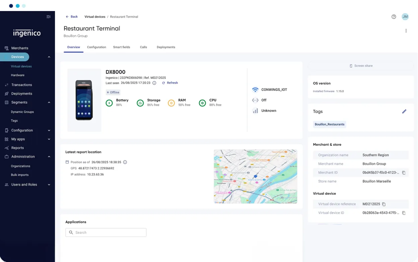Viewport: 418px width, 262px height.
Task: Click the Applications search field
Action: (x=106, y=233)
